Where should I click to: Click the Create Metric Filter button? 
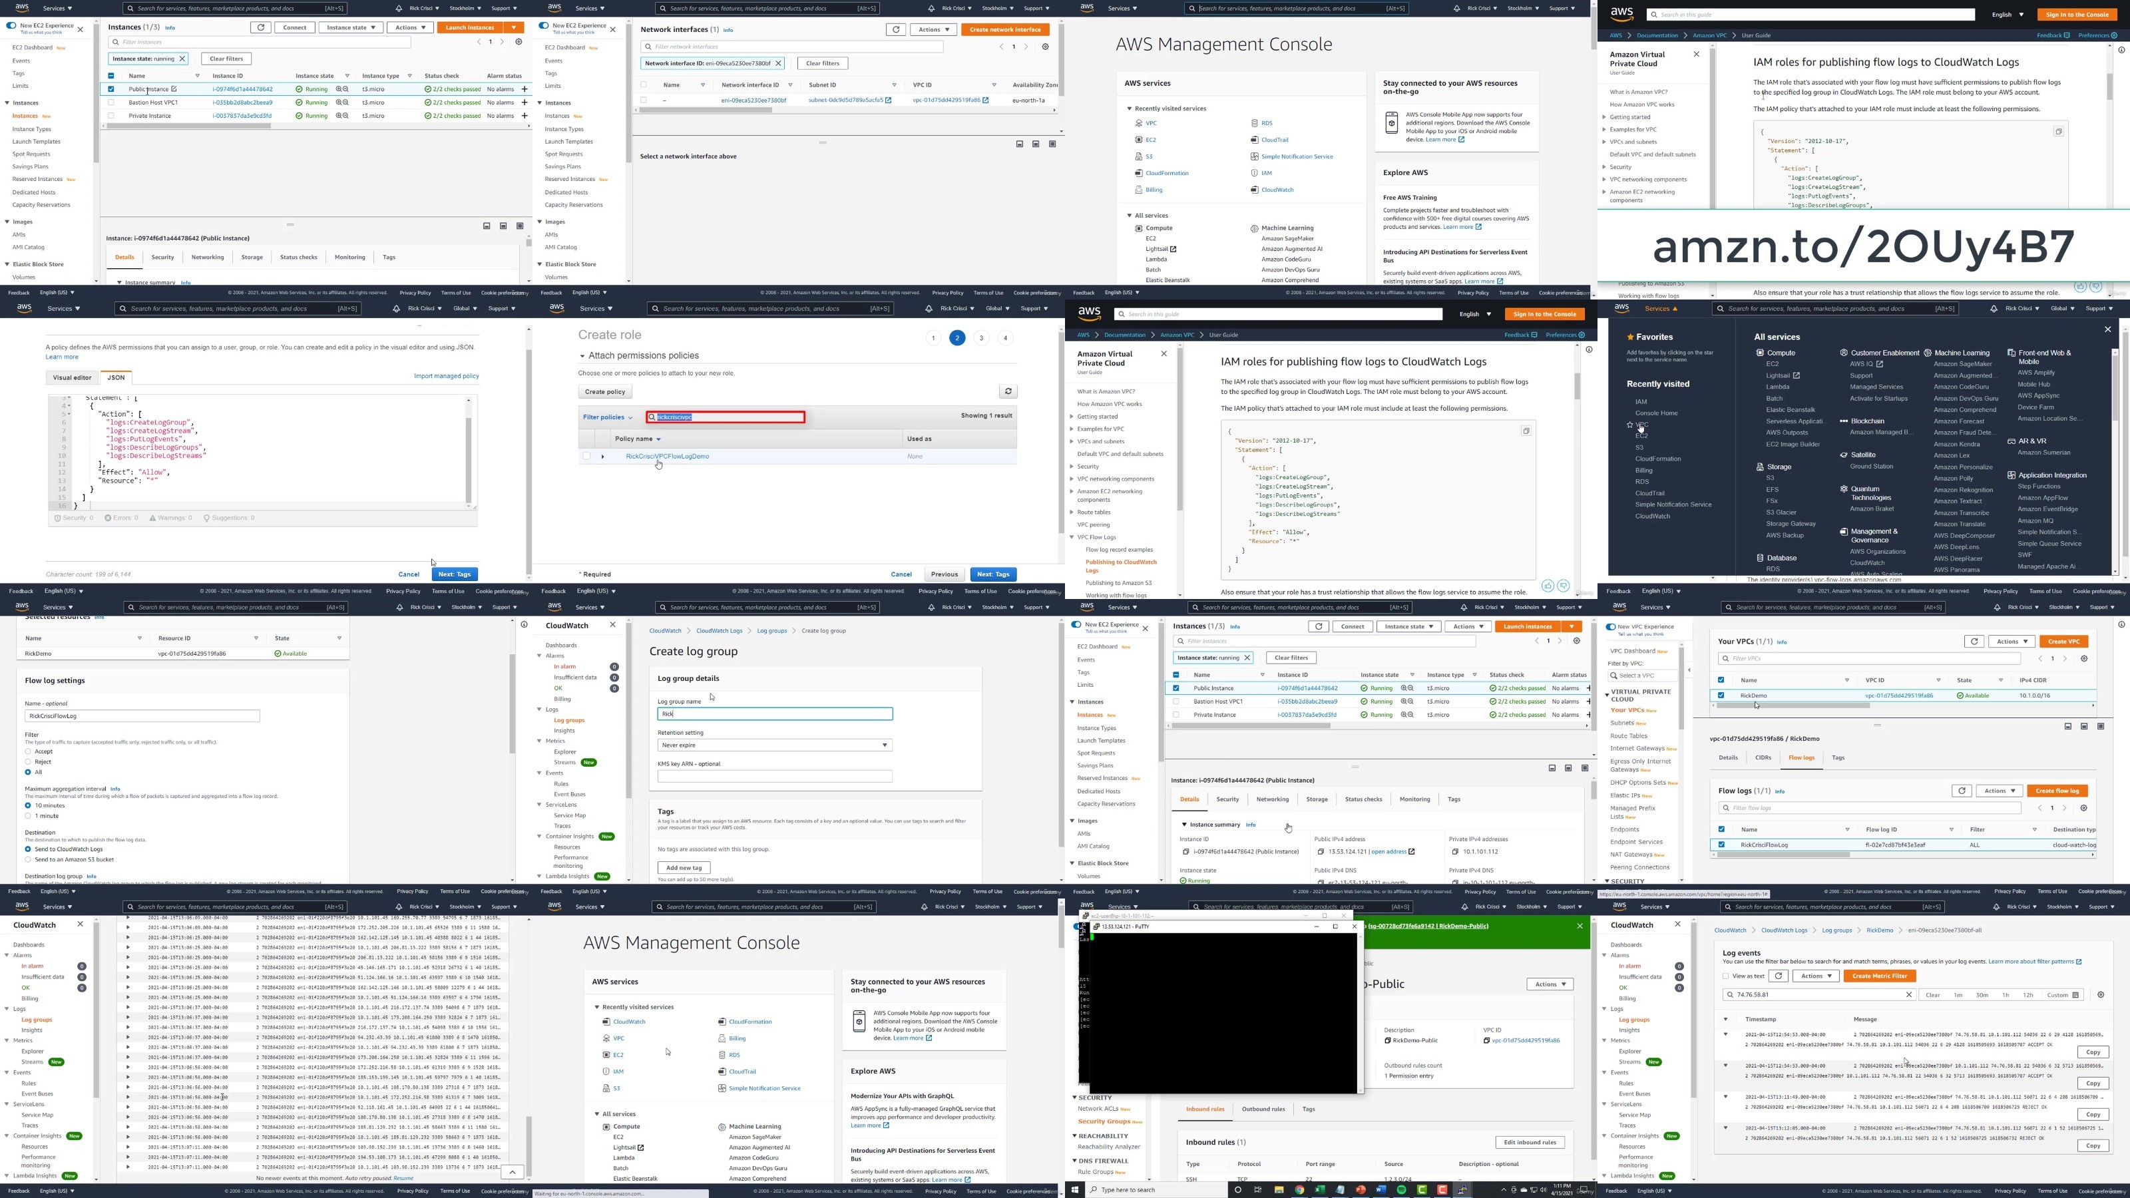pos(1880,976)
